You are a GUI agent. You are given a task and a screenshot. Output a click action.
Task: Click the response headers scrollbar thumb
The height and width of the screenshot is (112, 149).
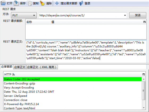click(x=144, y=90)
